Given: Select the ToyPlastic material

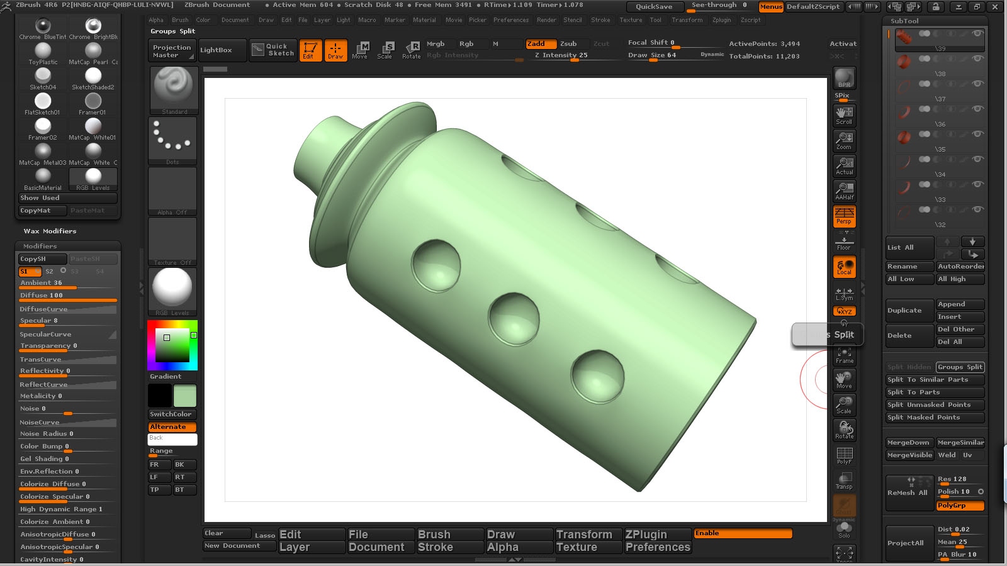Looking at the screenshot, I should (43, 54).
